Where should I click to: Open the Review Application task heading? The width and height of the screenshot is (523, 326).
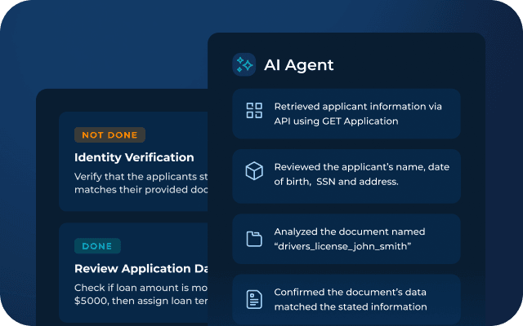click(x=141, y=268)
